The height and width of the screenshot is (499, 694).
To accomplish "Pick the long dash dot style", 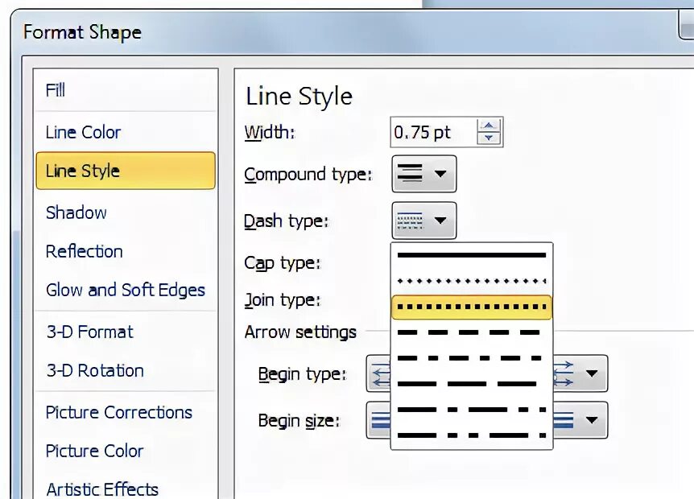I will pos(471,410).
